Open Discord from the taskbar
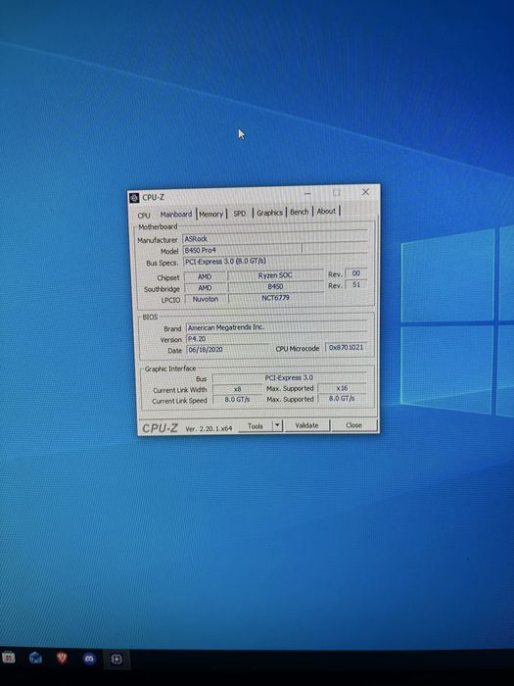This screenshot has height=686, width=514. [89, 659]
